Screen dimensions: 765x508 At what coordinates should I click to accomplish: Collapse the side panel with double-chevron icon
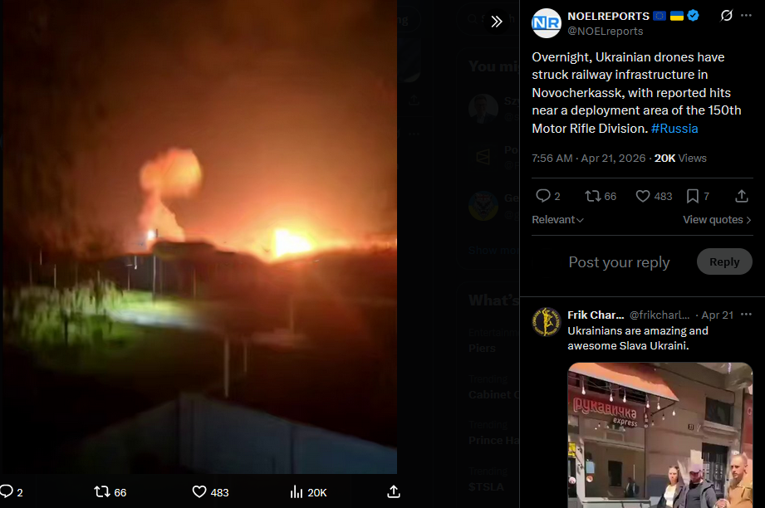click(496, 22)
